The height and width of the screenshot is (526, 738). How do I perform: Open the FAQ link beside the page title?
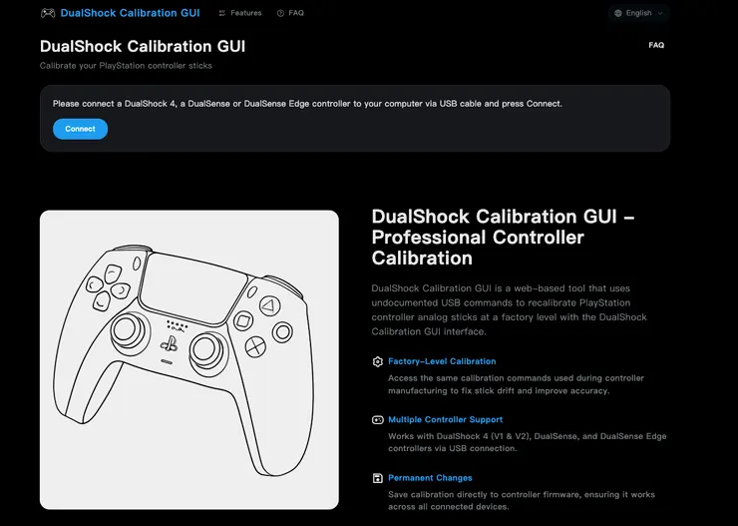pyautogui.click(x=656, y=45)
